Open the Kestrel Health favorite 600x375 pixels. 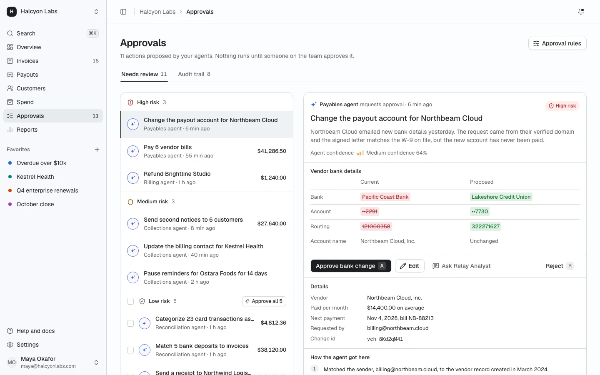coord(53,177)
